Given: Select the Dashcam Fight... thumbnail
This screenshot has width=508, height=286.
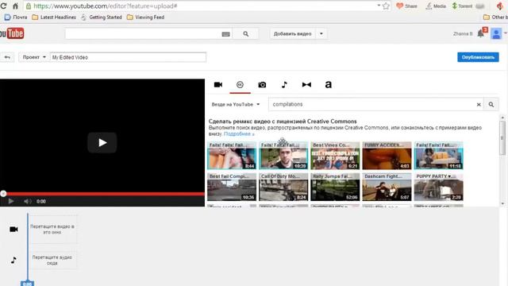Looking at the screenshot, I should (x=387, y=187).
